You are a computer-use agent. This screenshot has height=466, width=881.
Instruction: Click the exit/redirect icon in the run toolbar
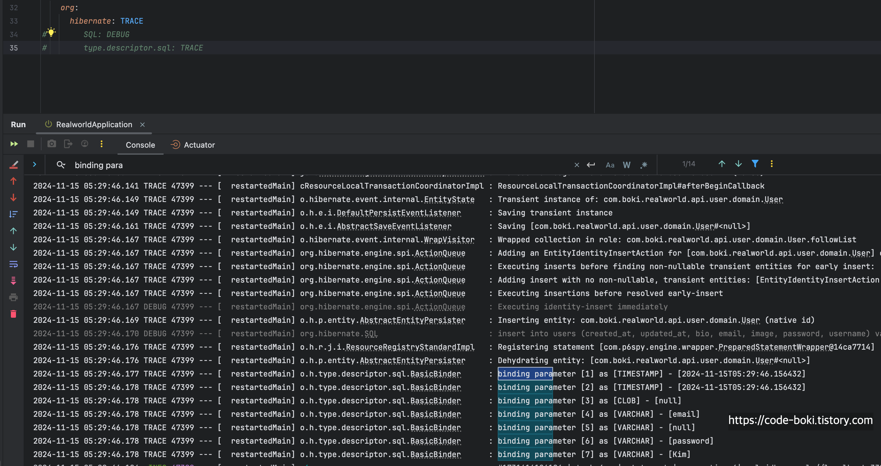(68, 144)
